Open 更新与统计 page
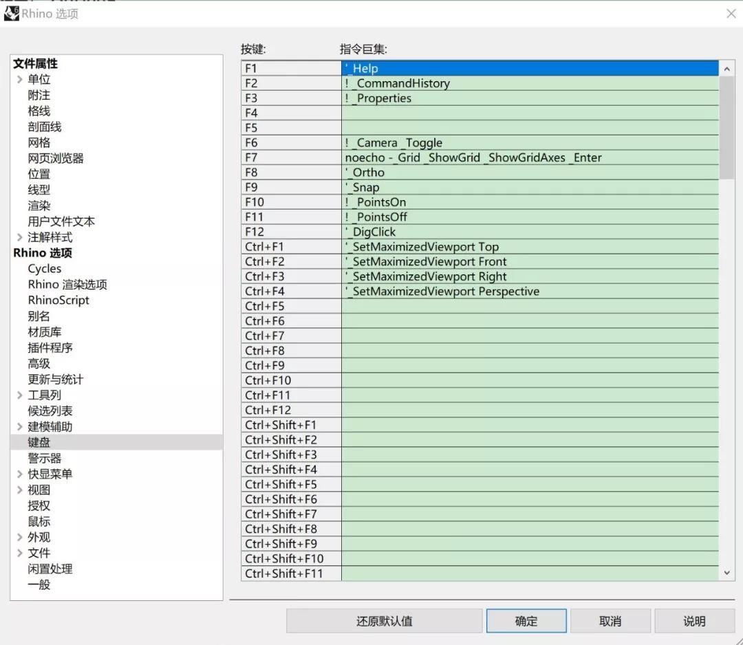 pos(56,380)
